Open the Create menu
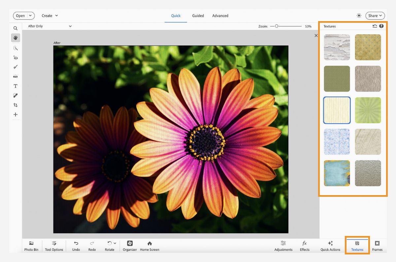Screen dimensions: 396x262 (49, 15)
